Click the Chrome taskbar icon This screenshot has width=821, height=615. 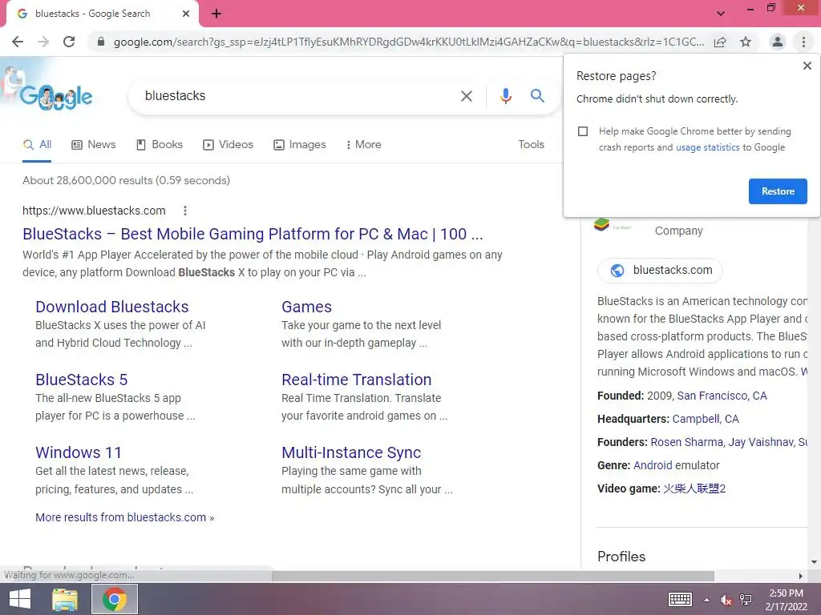click(114, 599)
